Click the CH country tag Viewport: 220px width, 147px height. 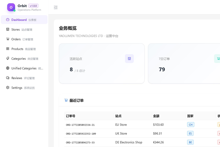click(x=191, y=125)
